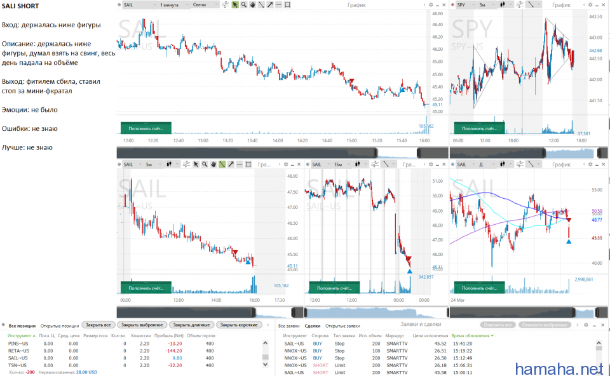Open 5м timeframe dropdown on SPY chart

(x=487, y=5)
